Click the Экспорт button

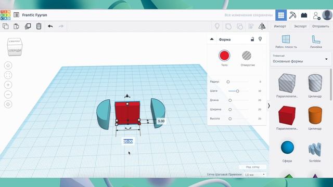(300, 26)
